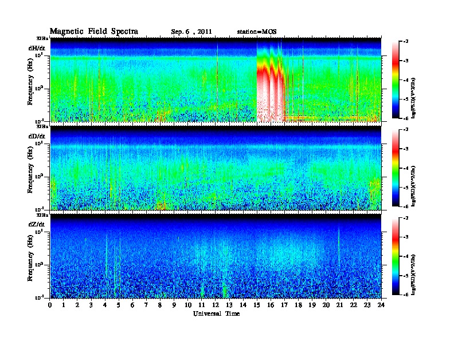The height and width of the screenshot is (350, 454).
Task: Click the "dD/dt" panel label
Action: (x=37, y=136)
